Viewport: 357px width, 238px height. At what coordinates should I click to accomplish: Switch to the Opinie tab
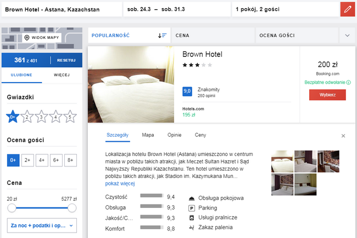coord(174,135)
